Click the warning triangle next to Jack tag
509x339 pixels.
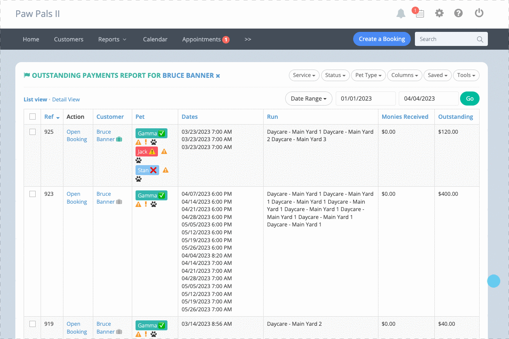click(164, 151)
